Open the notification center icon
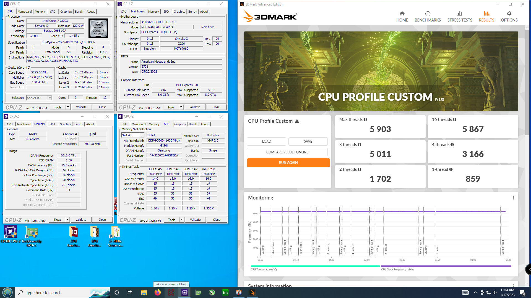531x298 pixels. click(x=522, y=293)
